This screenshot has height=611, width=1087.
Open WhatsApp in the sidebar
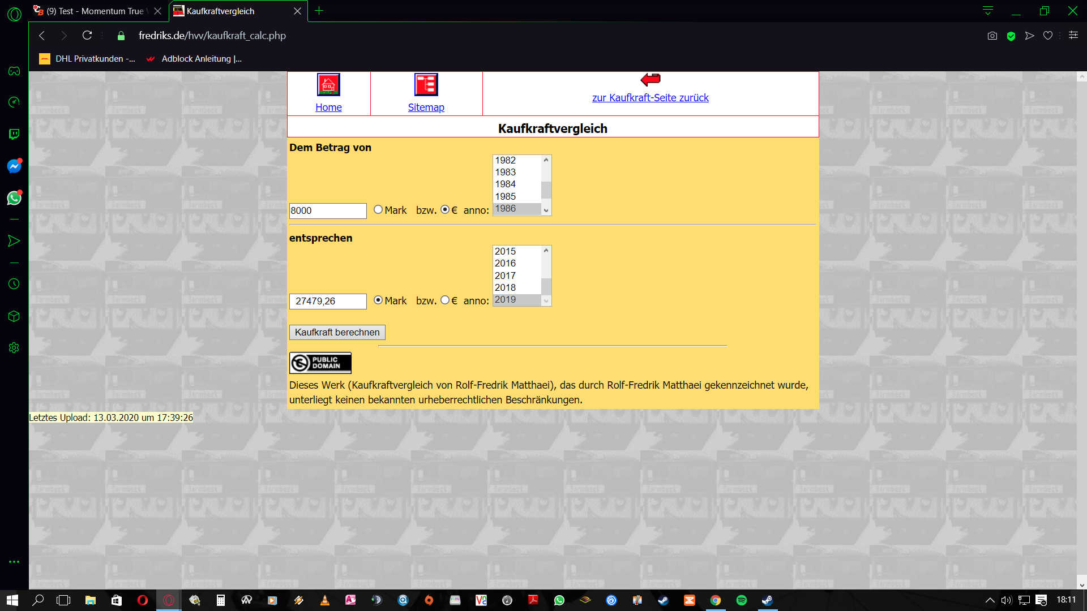point(14,198)
